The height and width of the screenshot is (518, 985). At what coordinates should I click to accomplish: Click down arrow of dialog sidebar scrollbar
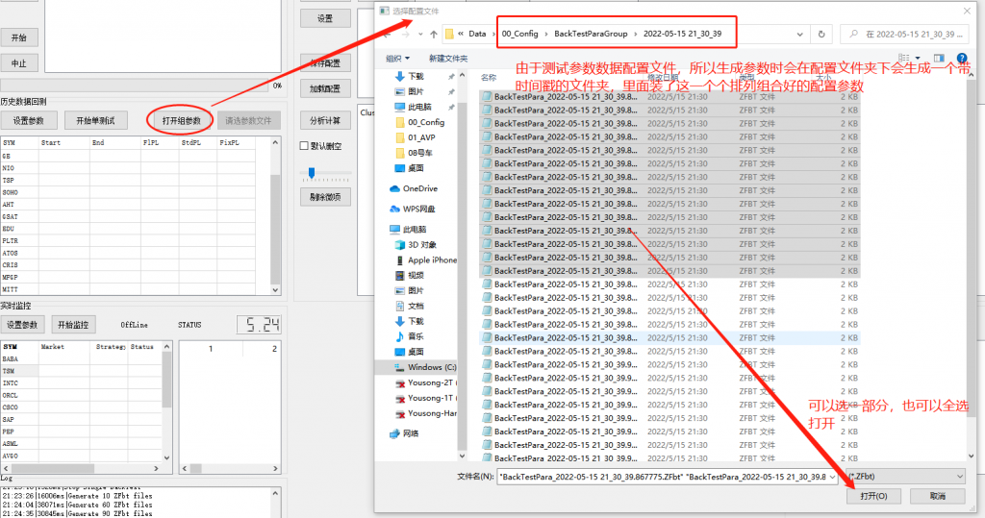(x=463, y=456)
